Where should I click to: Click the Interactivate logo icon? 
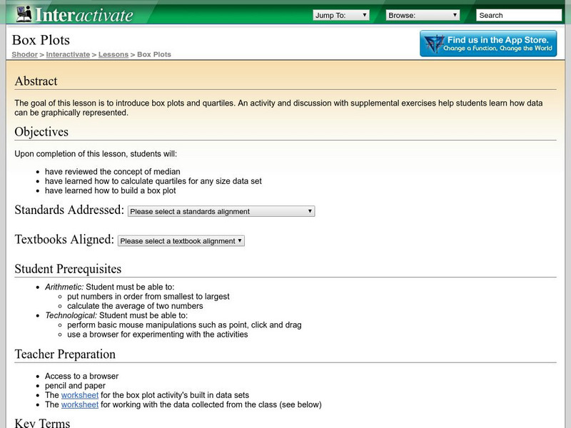point(24,14)
